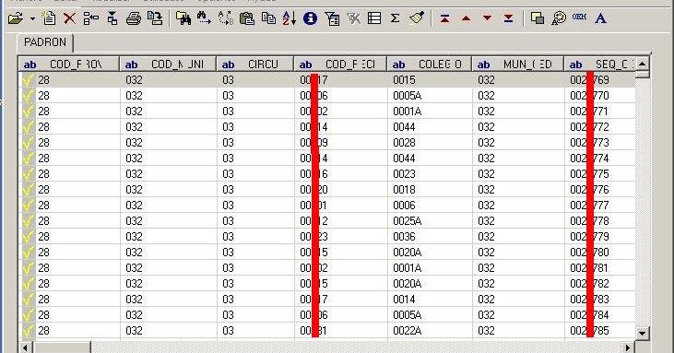674x353 pixels.
Task: Delete record using the red X icon
Action: tap(69, 18)
